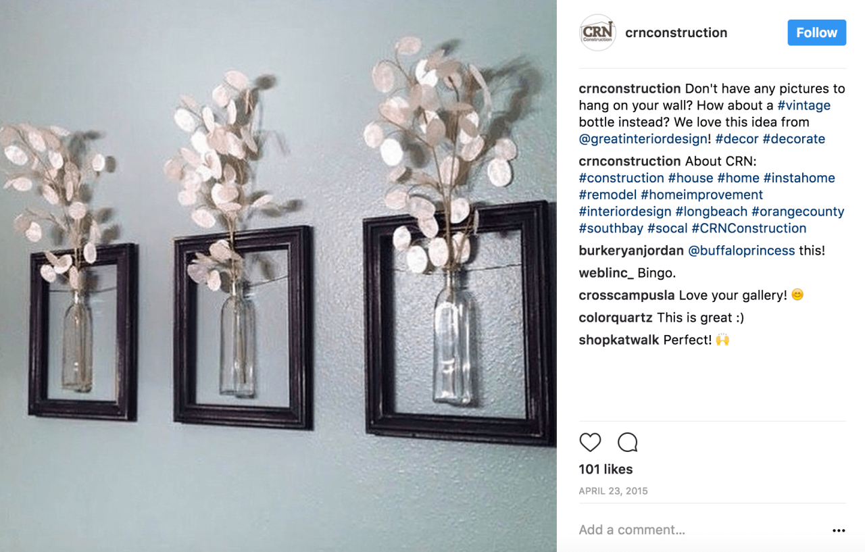This screenshot has height=552, width=865.
Task: Open the #vintage hashtag link
Action: 804,105
